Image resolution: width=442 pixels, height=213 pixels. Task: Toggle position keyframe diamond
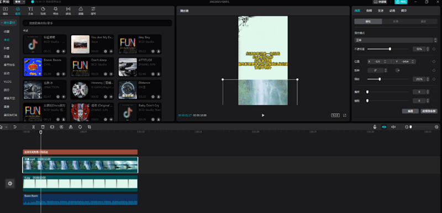(434, 61)
